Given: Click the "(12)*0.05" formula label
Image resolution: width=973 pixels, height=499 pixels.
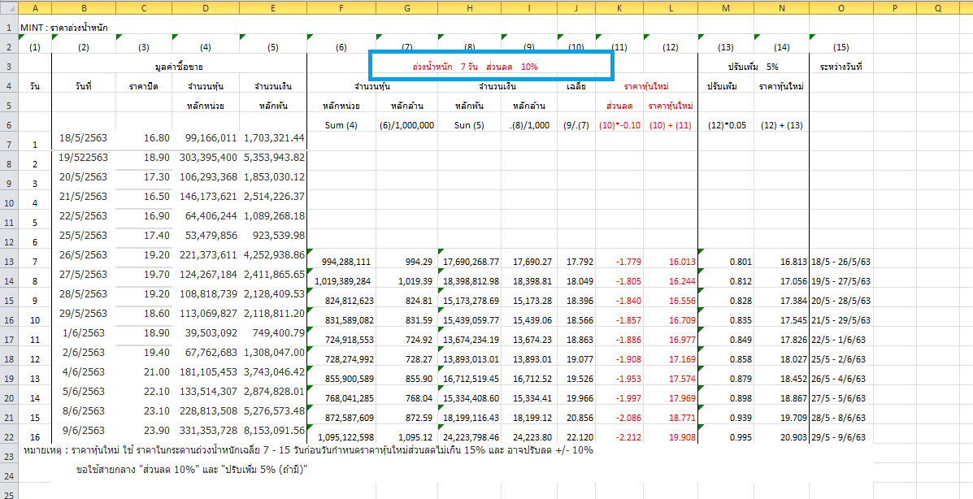Looking at the screenshot, I should point(725,125).
